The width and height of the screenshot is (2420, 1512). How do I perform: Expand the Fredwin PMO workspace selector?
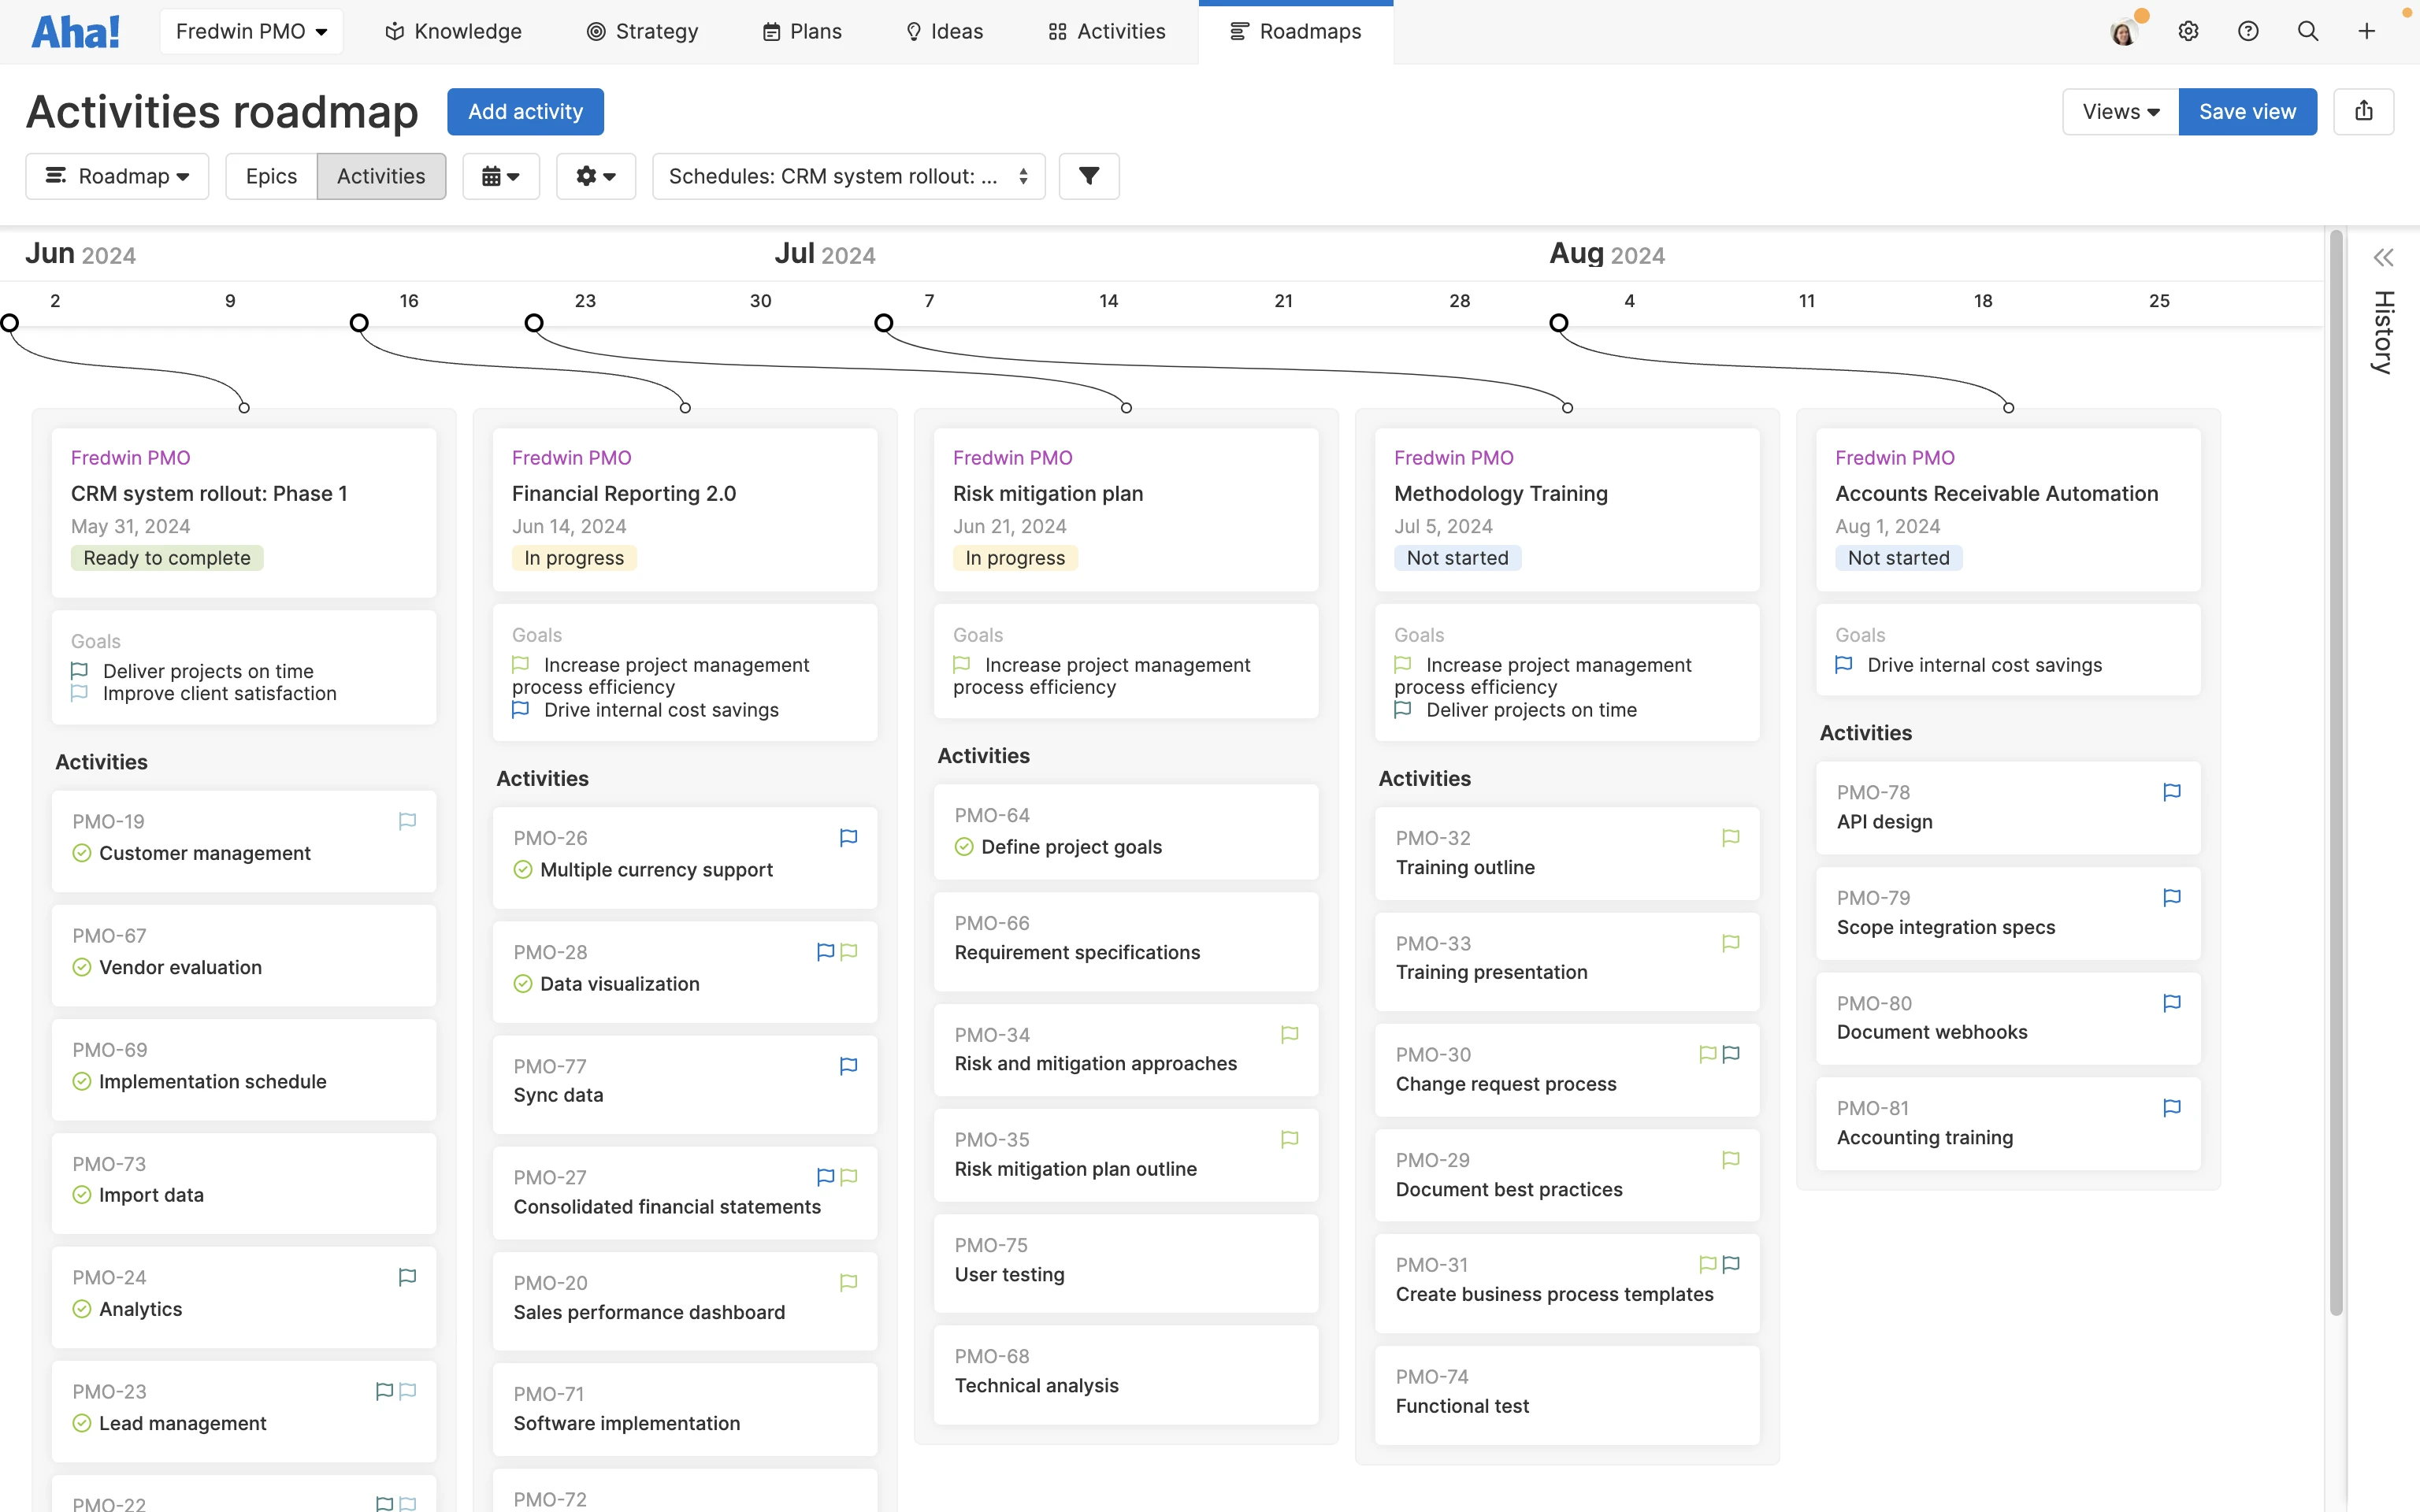(251, 31)
